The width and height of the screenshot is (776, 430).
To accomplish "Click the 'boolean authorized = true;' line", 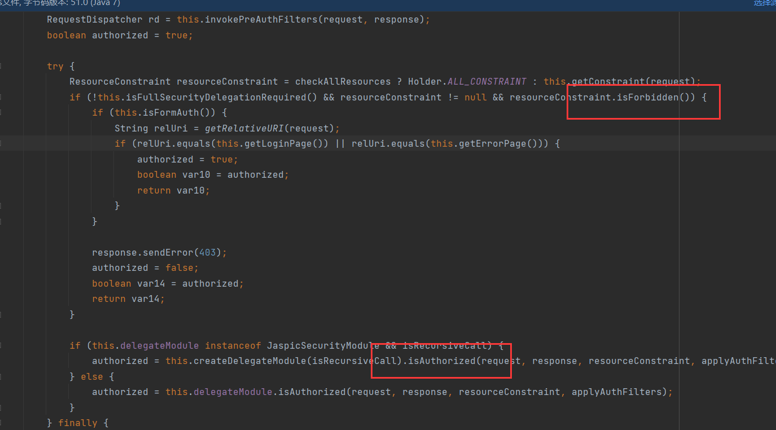I will point(120,35).
